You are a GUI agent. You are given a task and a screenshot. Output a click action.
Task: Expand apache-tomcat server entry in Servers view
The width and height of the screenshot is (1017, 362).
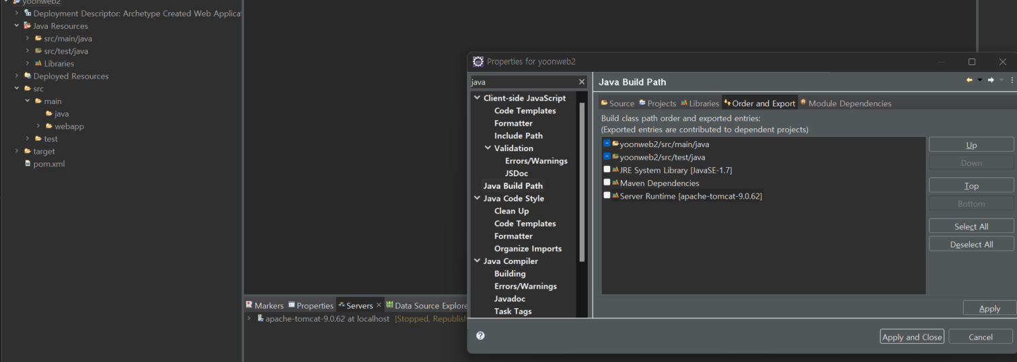[249, 318]
